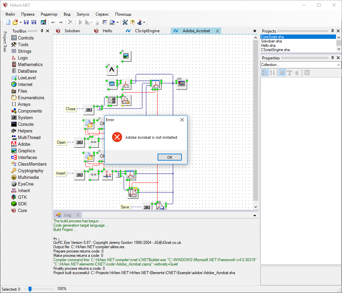
Task: Click the zoom slider at the bottom
Action: coord(30,289)
